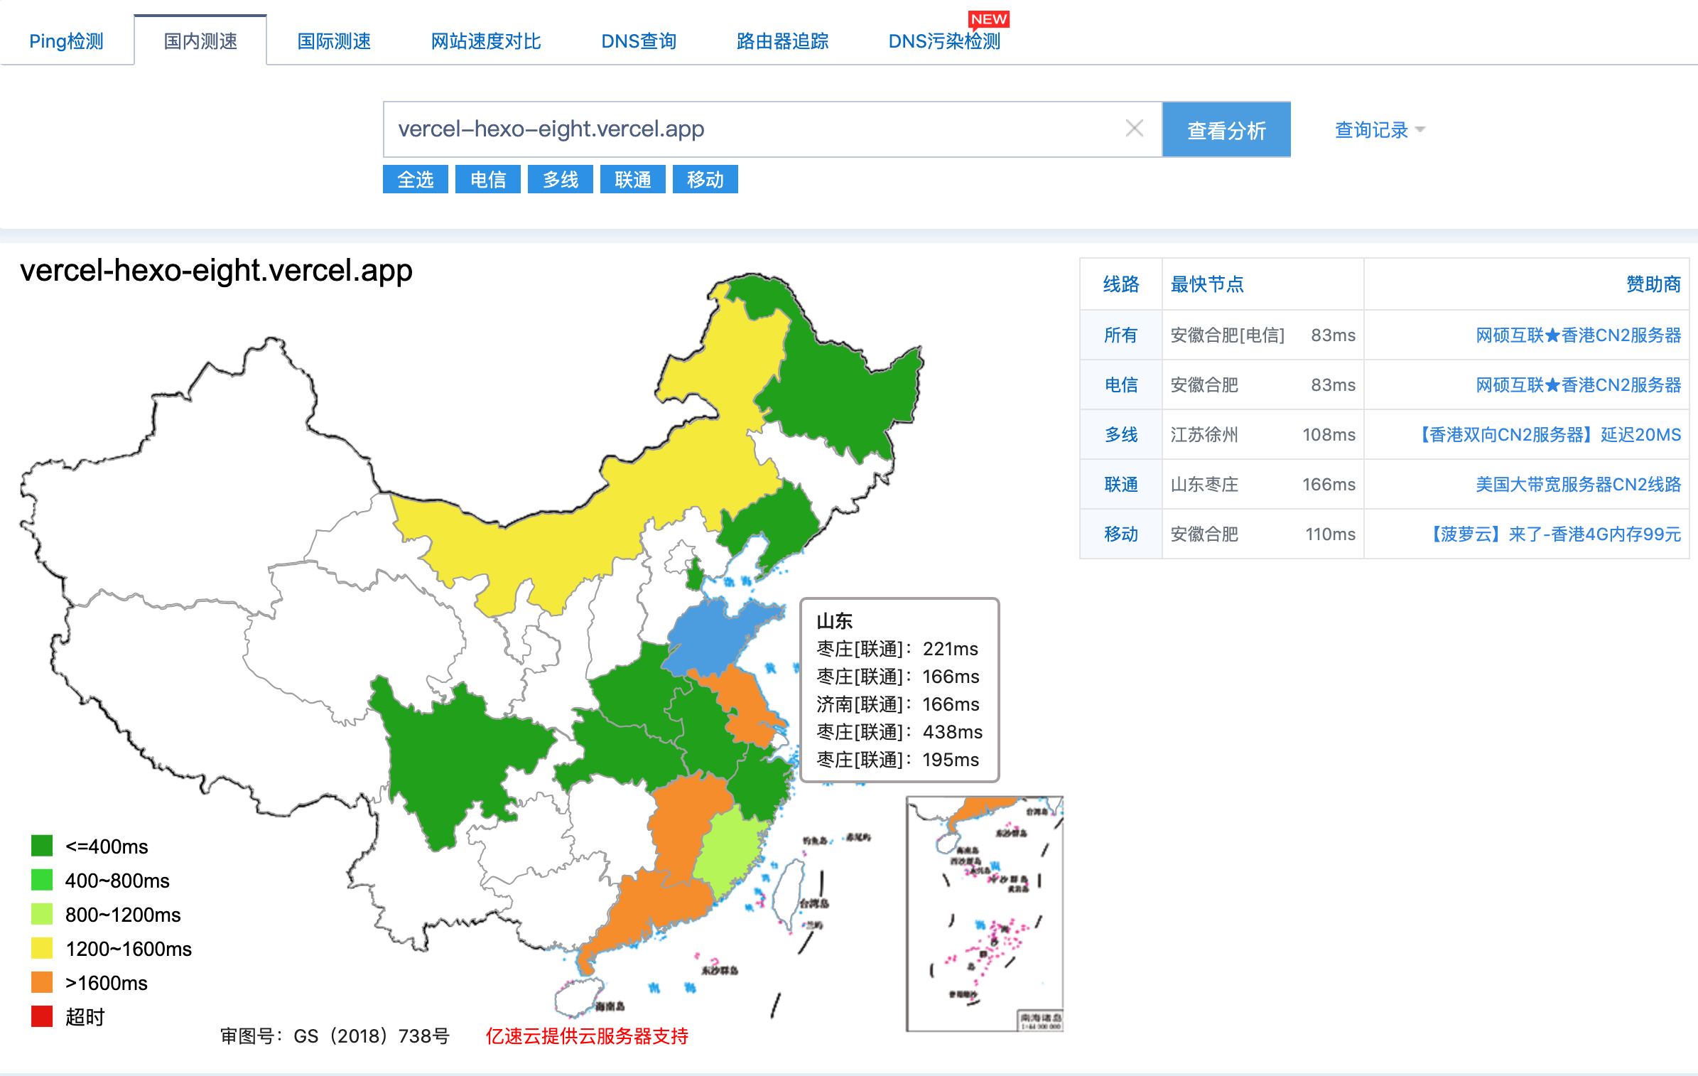The width and height of the screenshot is (1698, 1076).
Task: Toggle the 联通 line filter
Action: (633, 179)
